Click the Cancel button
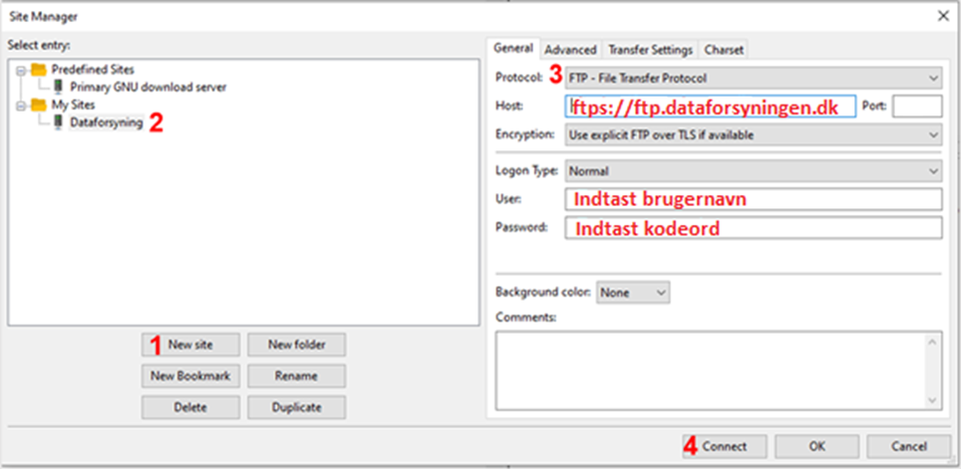 click(909, 446)
